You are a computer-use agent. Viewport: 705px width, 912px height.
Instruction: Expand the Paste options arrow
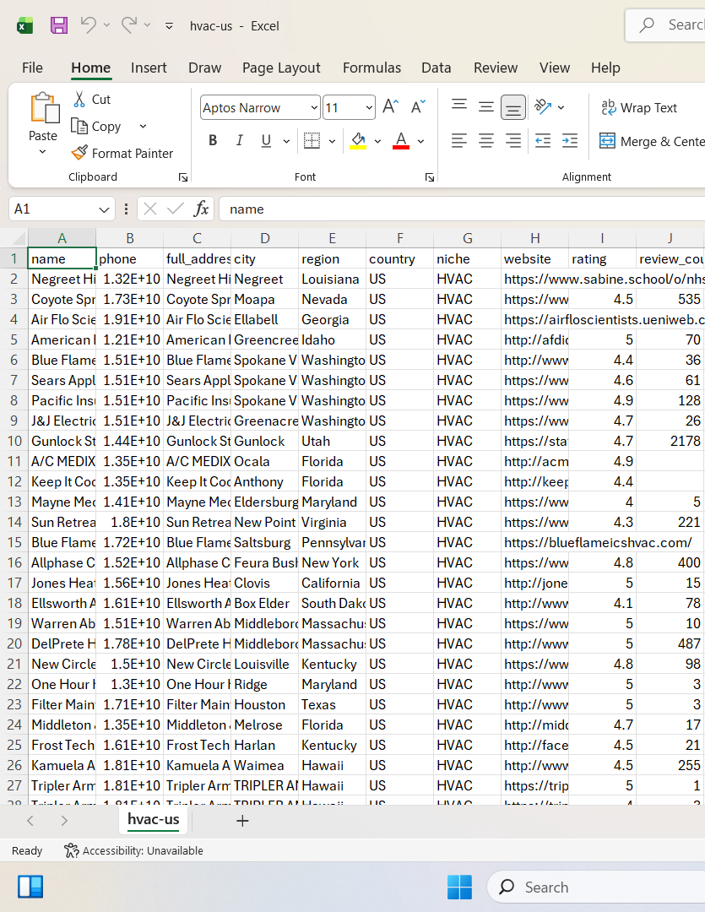tap(42, 152)
